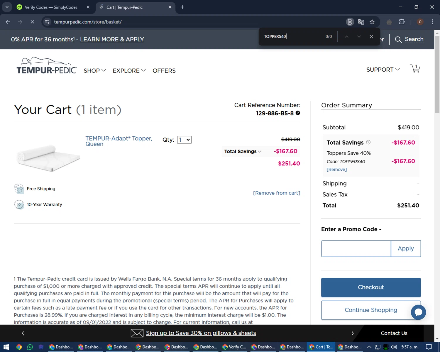Expand the EXPLORE menu
The image size is (440, 352).
(129, 71)
